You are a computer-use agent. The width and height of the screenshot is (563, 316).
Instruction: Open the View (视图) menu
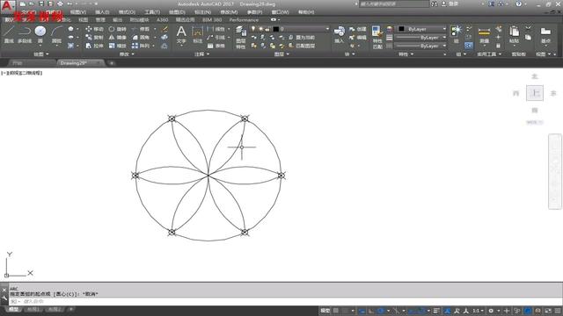[x=78, y=12]
